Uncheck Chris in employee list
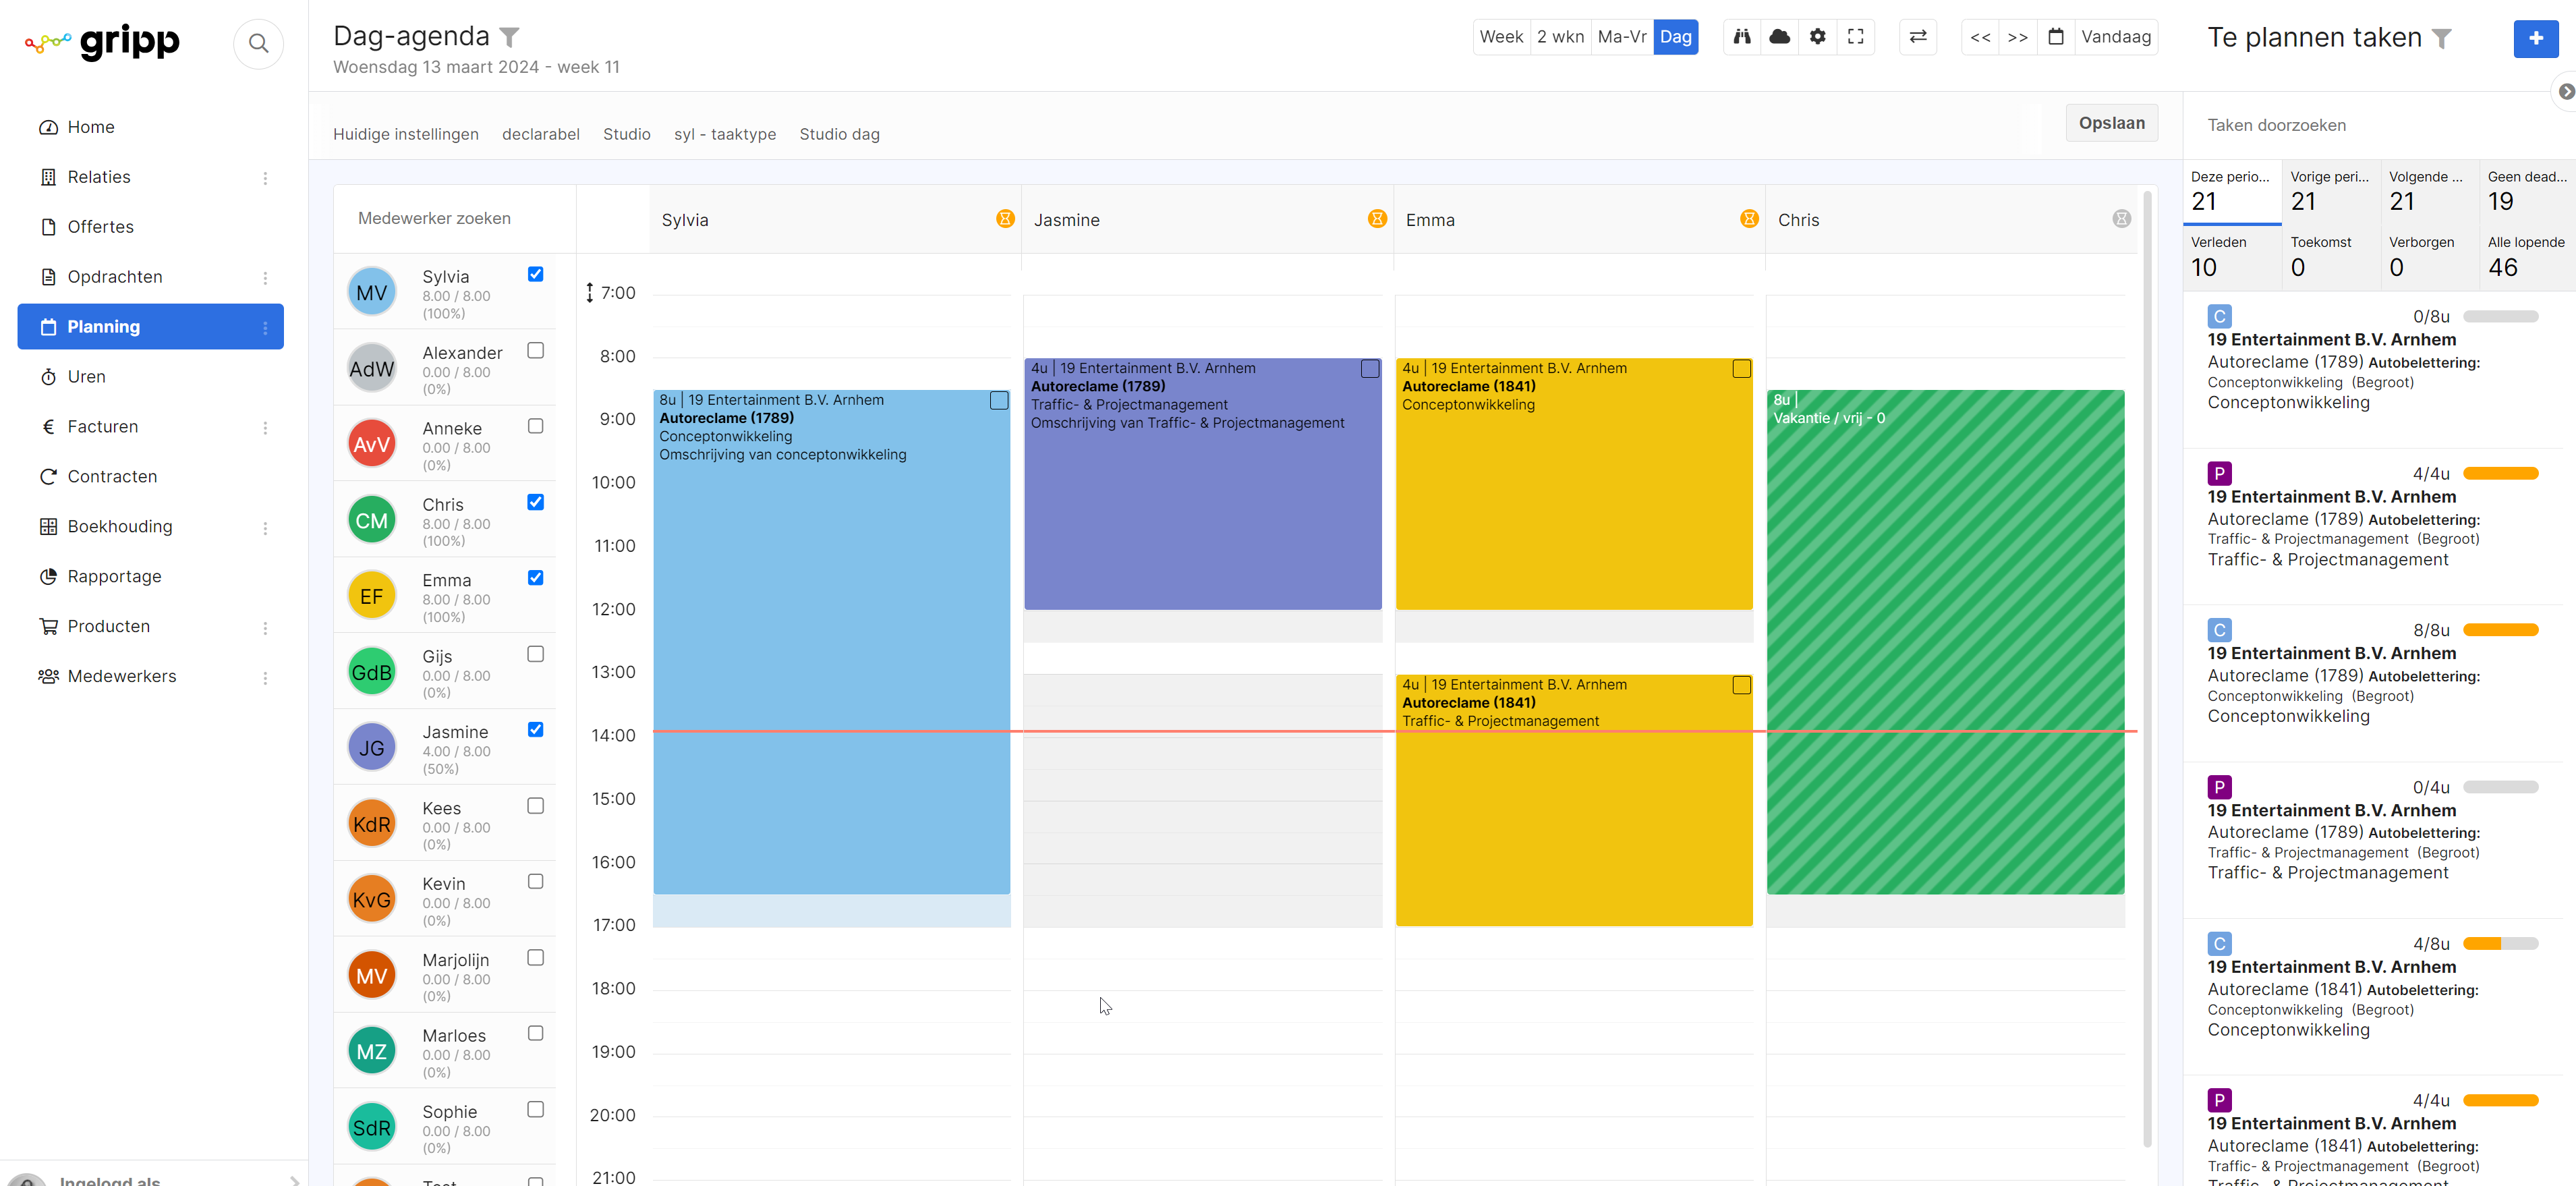Image resolution: width=2576 pixels, height=1186 pixels. (x=535, y=502)
